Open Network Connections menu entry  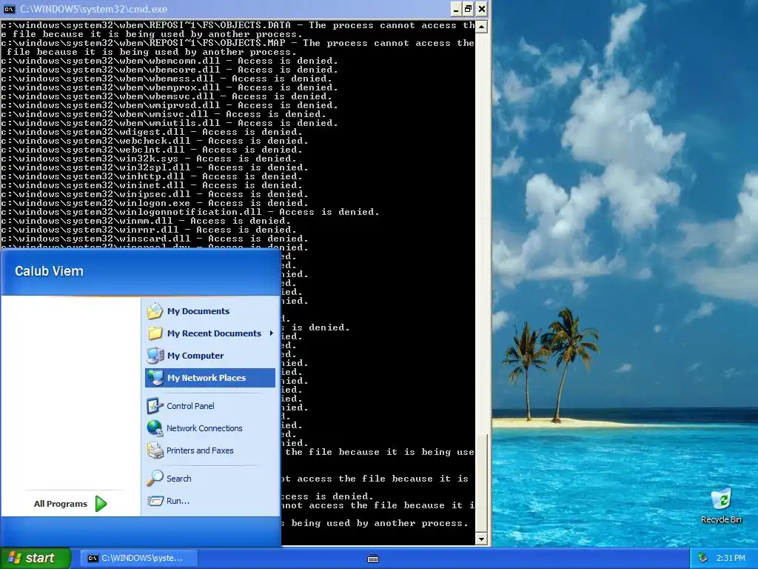point(209,428)
